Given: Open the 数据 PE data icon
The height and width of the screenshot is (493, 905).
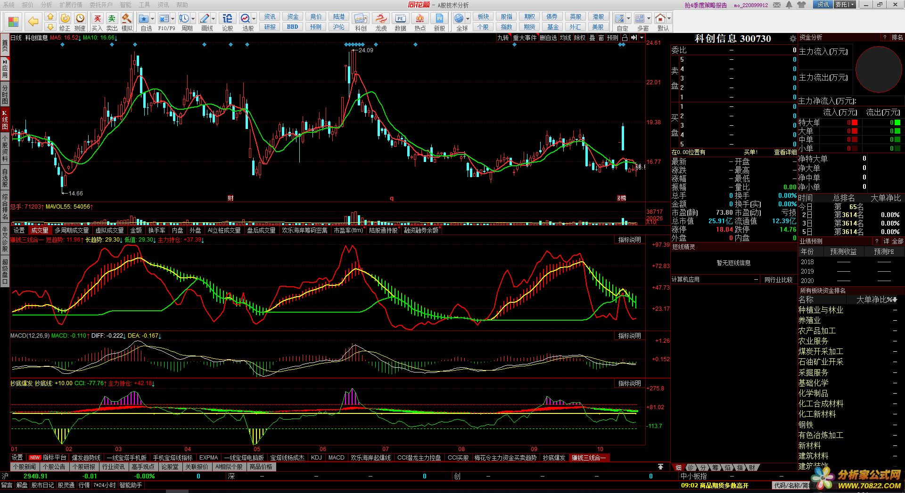Looking at the screenshot, I should [400, 18].
